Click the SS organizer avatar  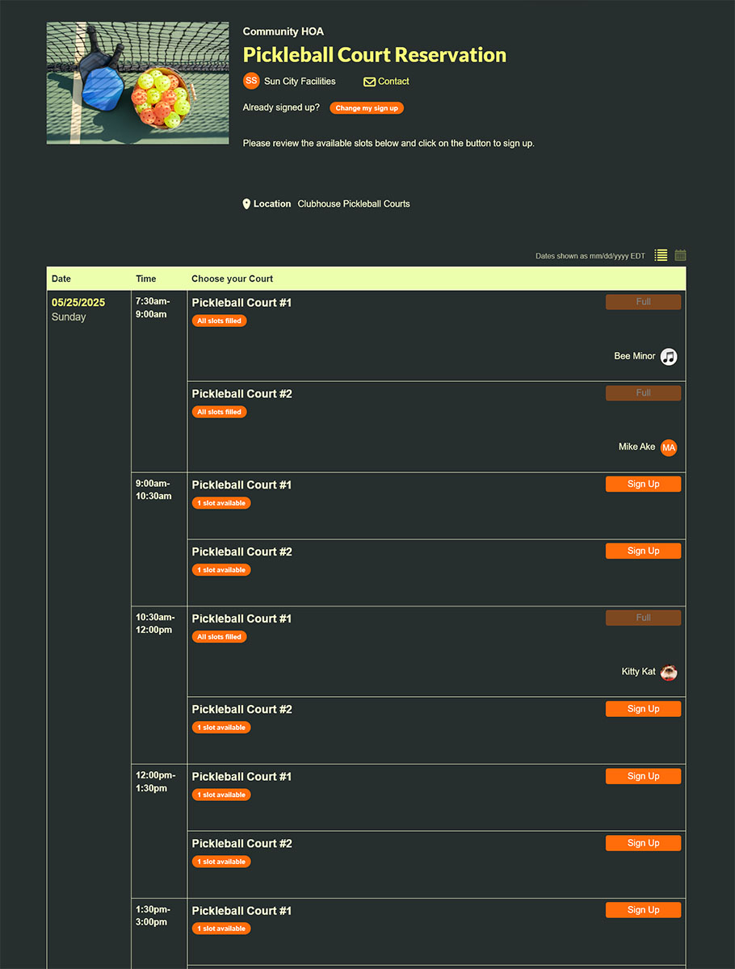[251, 81]
